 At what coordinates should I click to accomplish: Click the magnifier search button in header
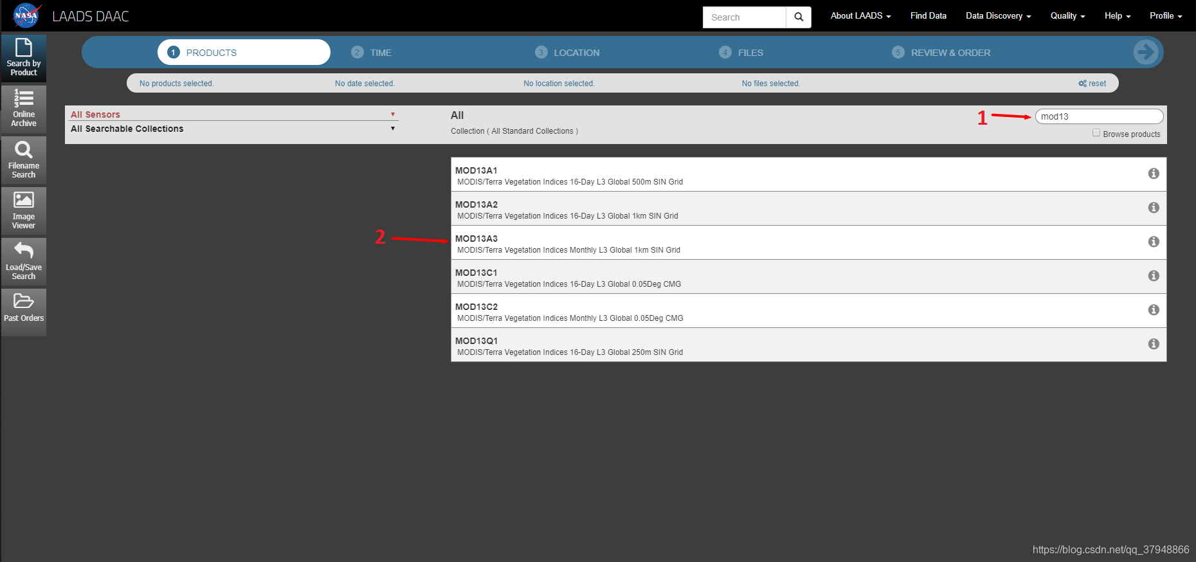pyautogui.click(x=799, y=17)
